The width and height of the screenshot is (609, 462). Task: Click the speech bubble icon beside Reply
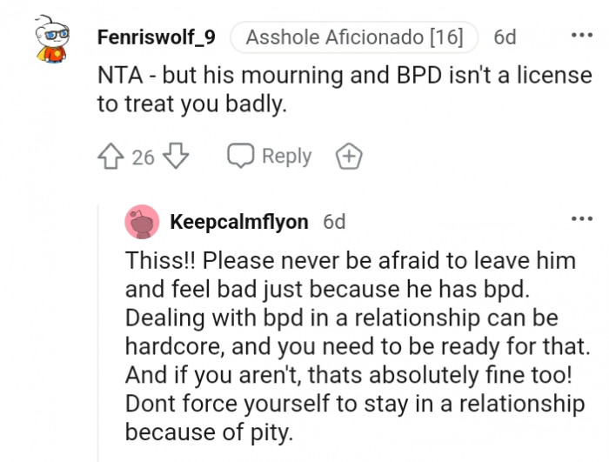click(240, 156)
